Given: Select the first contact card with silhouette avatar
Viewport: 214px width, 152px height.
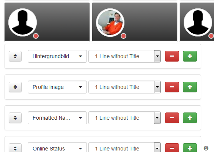Looking at the screenshot, I should pyautogui.click(x=47, y=22).
